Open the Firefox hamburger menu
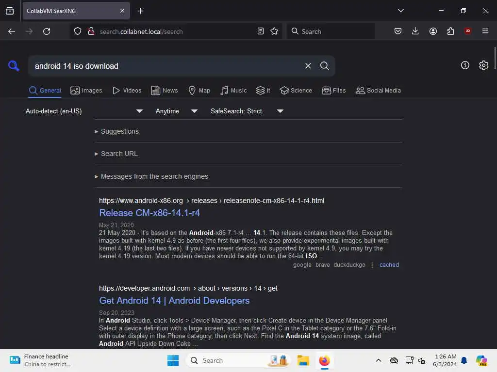The image size is (497, 372). (485, 31)
